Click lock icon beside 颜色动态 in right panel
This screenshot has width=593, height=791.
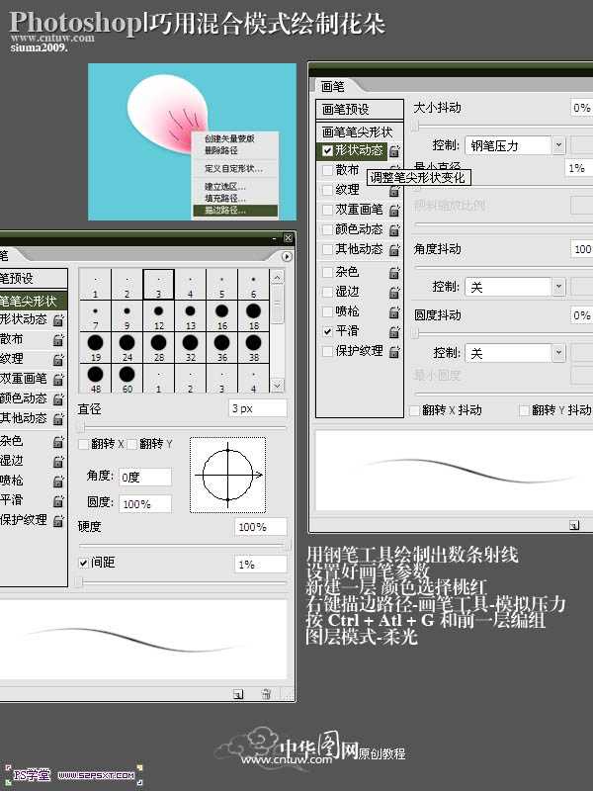[x=394, y=230]
